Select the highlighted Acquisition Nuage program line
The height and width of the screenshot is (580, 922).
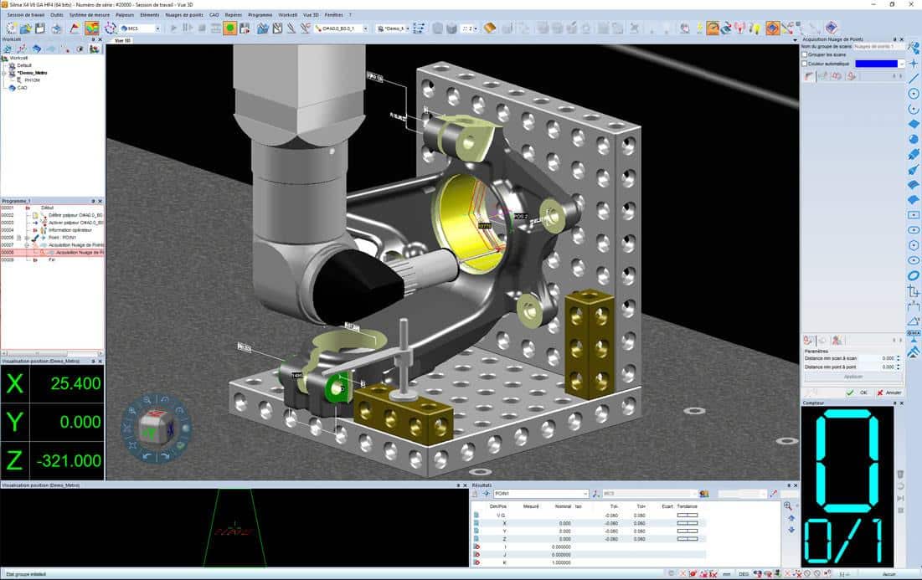coord(52,252)
